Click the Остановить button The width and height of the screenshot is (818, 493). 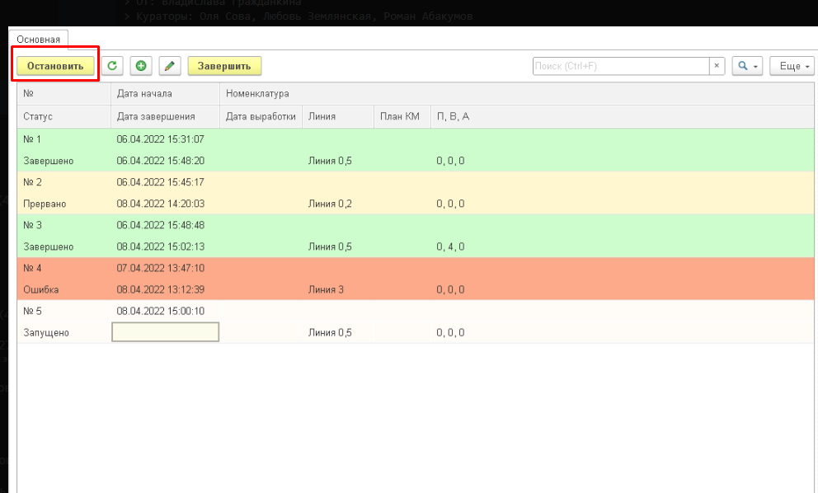tap(55, 66)
